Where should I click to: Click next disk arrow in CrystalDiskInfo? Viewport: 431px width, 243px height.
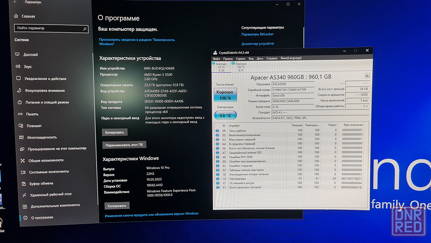click(x=367, y=76)
